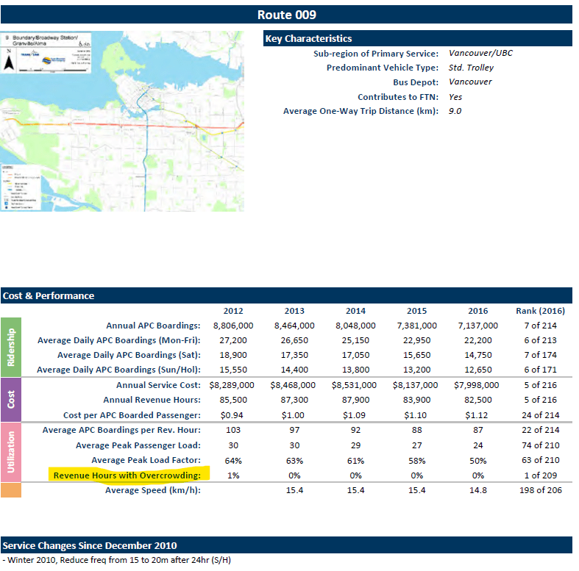Click the orange block beside Average Speed
Screen dimensions: 579x571
(13, 489)
